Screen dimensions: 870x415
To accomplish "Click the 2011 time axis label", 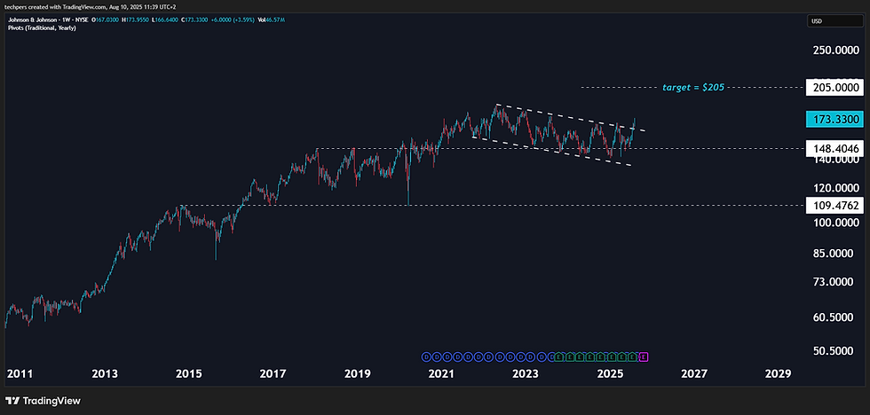I will [20, 374].
